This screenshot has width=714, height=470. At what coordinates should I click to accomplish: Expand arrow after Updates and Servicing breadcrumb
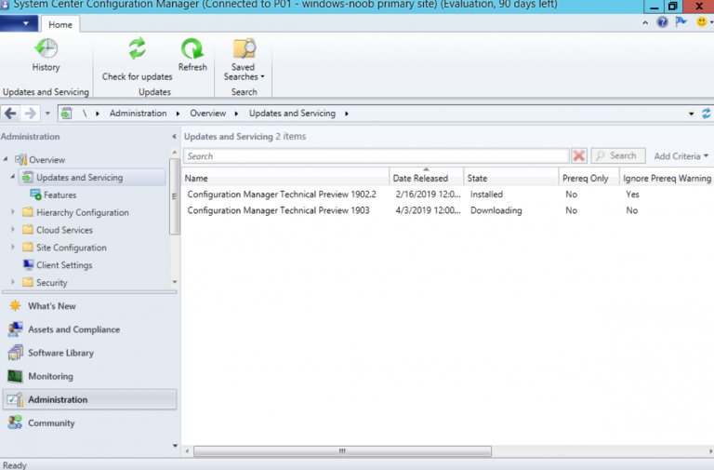pos(347,114)
